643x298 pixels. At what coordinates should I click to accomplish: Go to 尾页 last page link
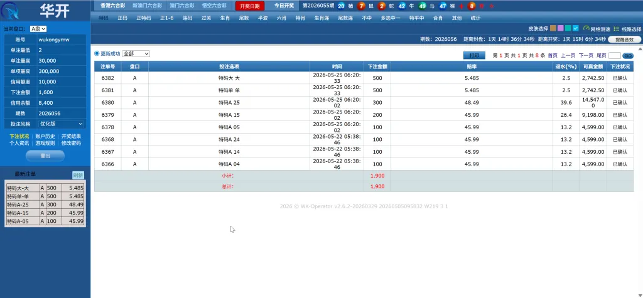[601, 55]
